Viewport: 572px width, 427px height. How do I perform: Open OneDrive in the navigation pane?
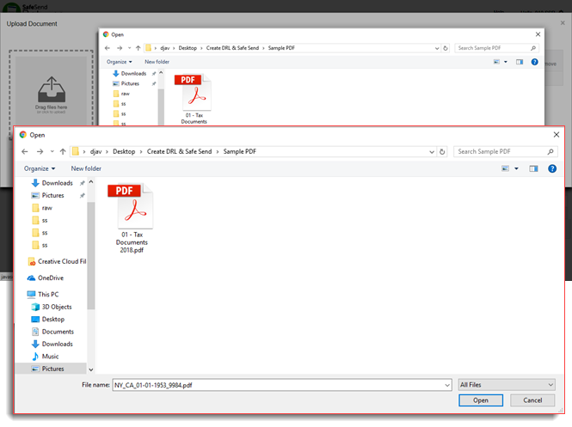(51, 278)
